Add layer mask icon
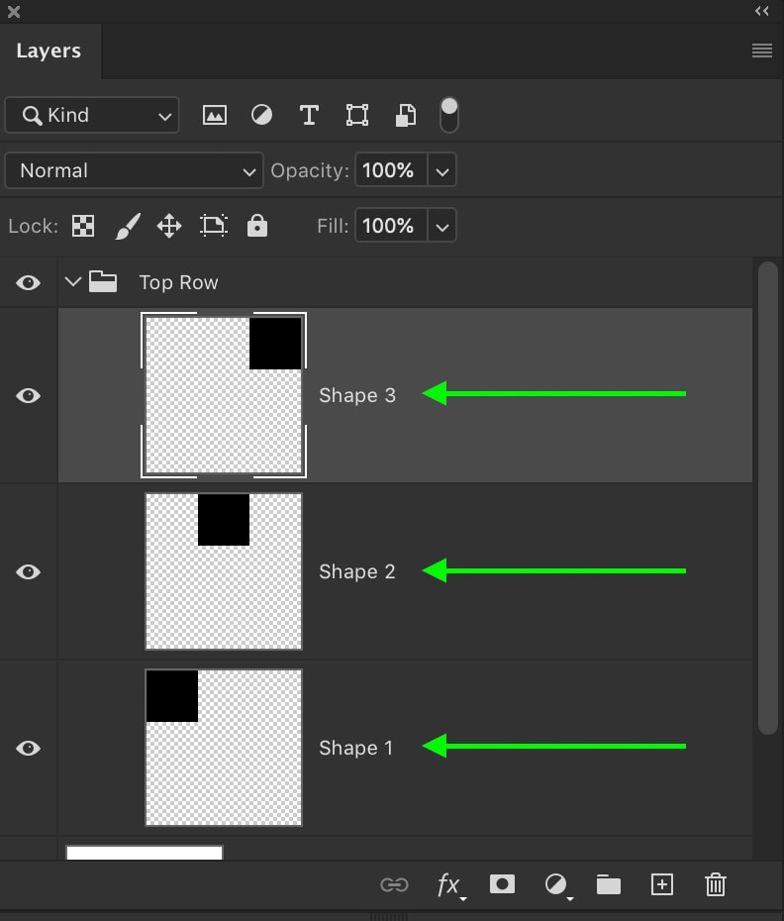 click(x=502, y=884)
